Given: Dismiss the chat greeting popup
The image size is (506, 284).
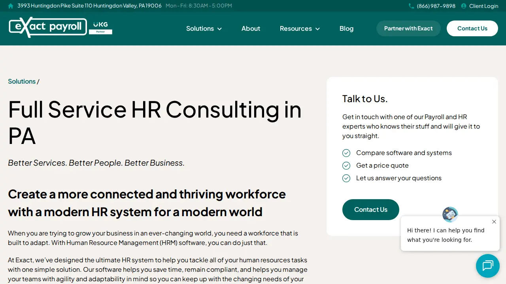Looking at the screenshot, I should click(494, 222).
